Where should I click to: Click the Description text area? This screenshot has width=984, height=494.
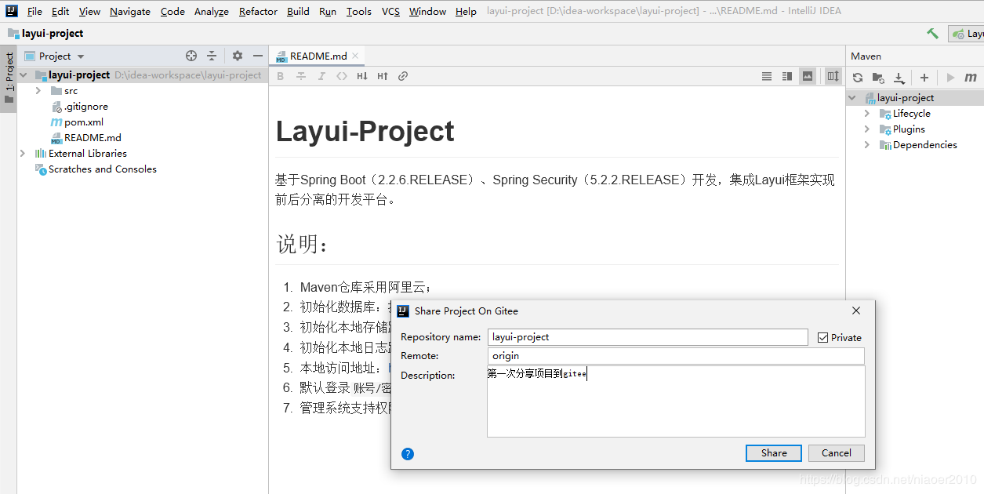[x=676, y=401]
